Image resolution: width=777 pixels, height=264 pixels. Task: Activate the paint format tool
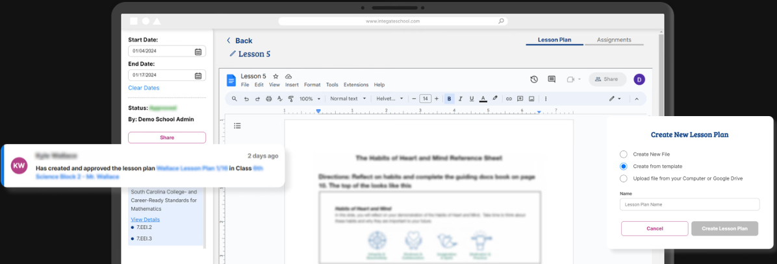click(x=291, y=99)
